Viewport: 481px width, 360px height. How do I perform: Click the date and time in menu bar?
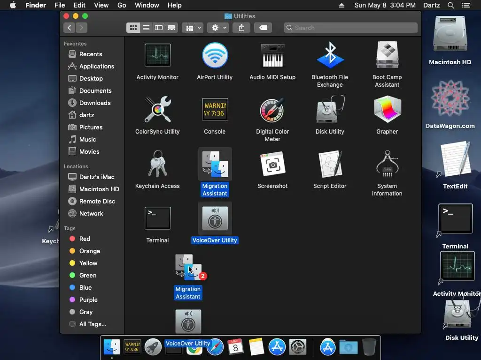[x=385, y=5]
